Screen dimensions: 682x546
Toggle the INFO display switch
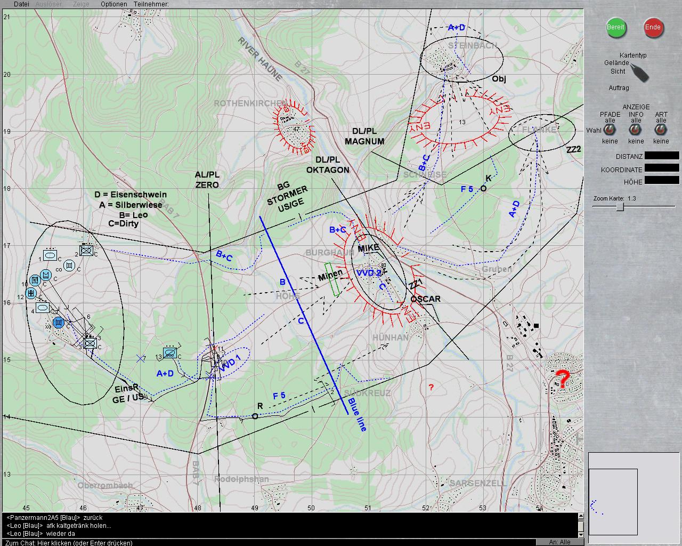[x=635, y=131]
